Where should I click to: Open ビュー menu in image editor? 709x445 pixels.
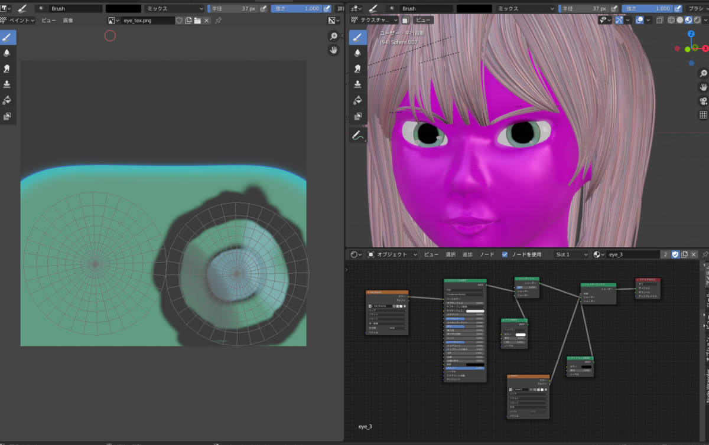pyautogui.click(x=48, y=20)
